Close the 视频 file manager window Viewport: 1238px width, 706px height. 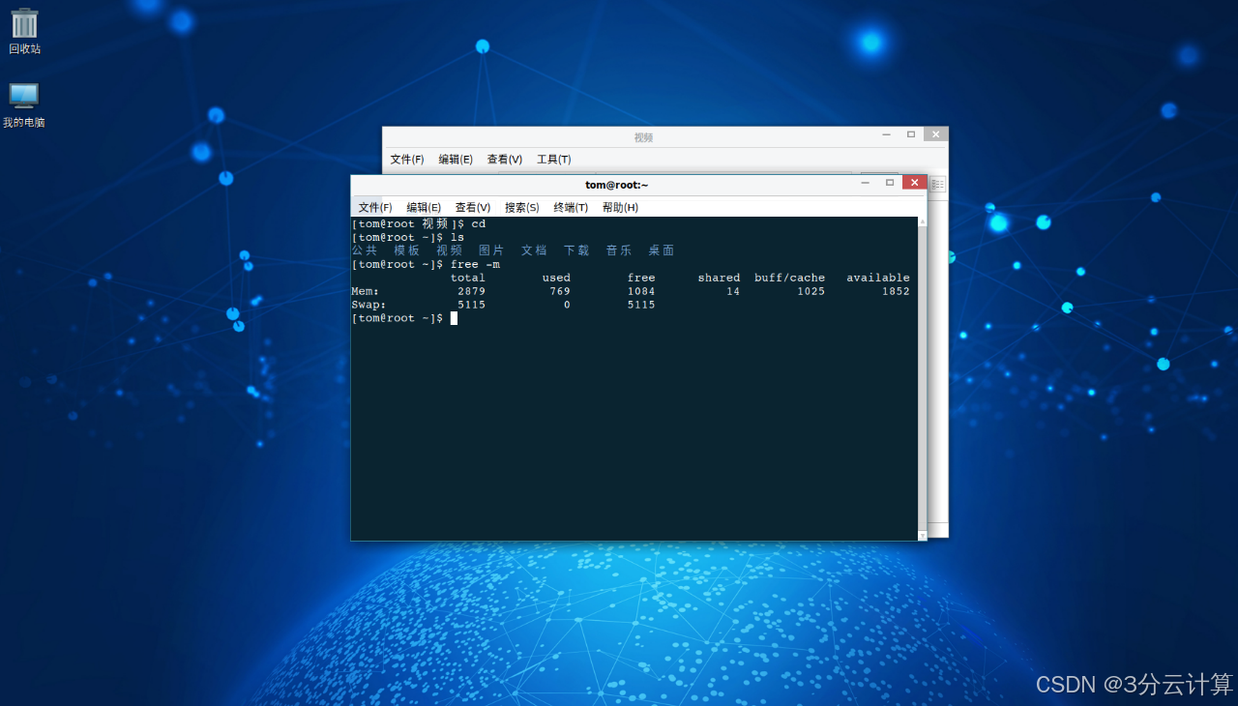pyautogui.click(x=935, y=135)
